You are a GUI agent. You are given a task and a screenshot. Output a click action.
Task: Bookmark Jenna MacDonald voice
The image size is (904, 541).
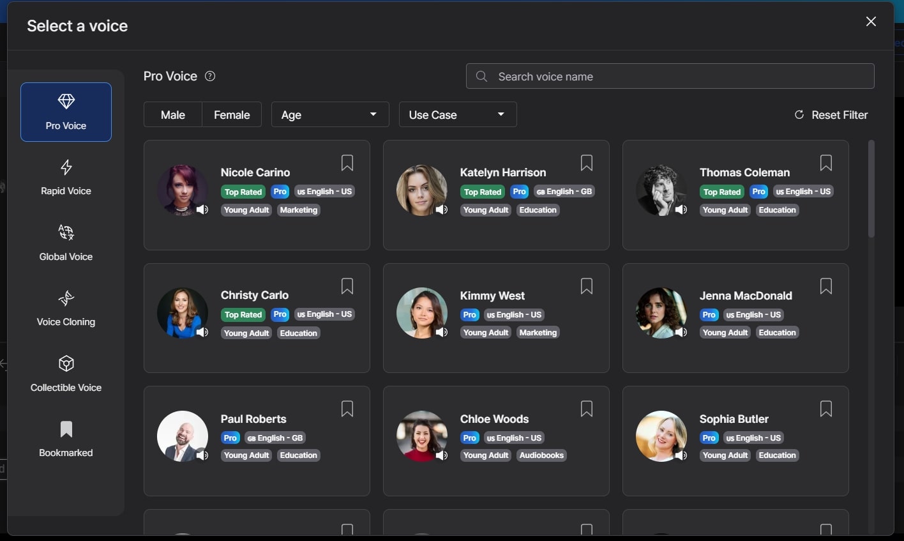click(826, 286)
